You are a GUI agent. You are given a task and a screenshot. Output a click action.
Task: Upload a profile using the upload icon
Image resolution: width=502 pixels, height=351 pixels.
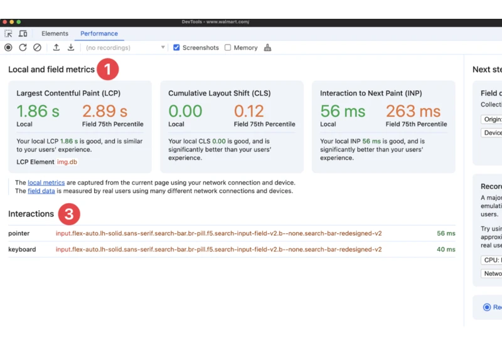[56, 48]
